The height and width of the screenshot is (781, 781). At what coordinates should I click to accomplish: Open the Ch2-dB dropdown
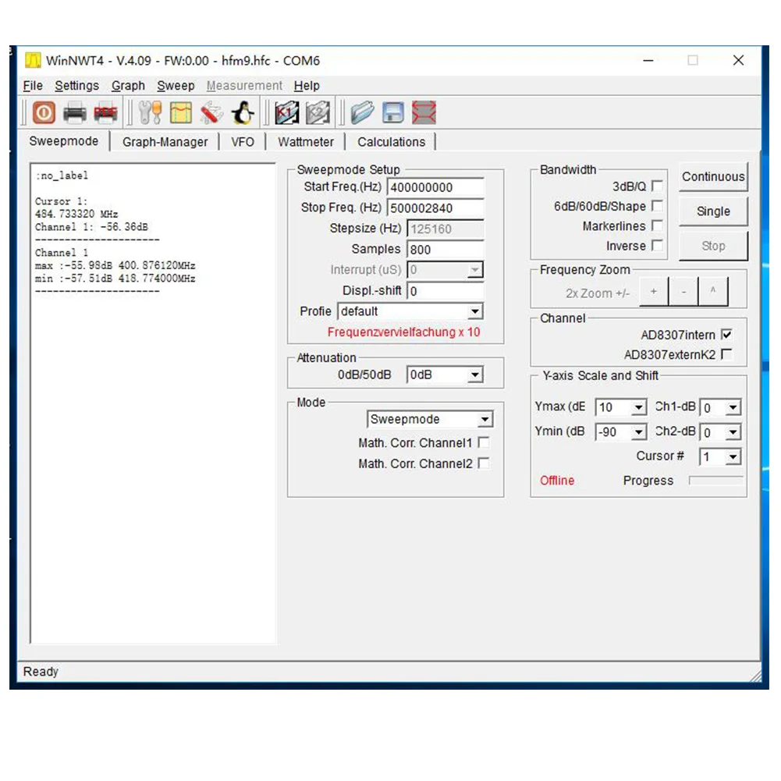(720, 431)
